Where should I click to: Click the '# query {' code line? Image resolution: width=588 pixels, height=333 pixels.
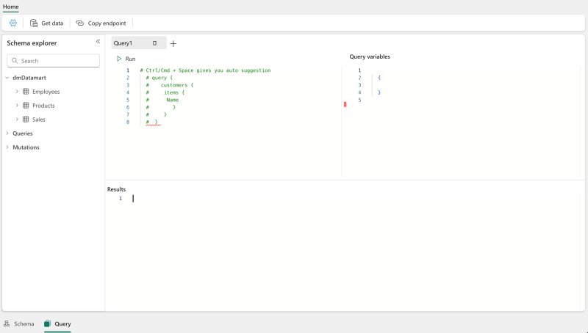(x=159, y=78)
